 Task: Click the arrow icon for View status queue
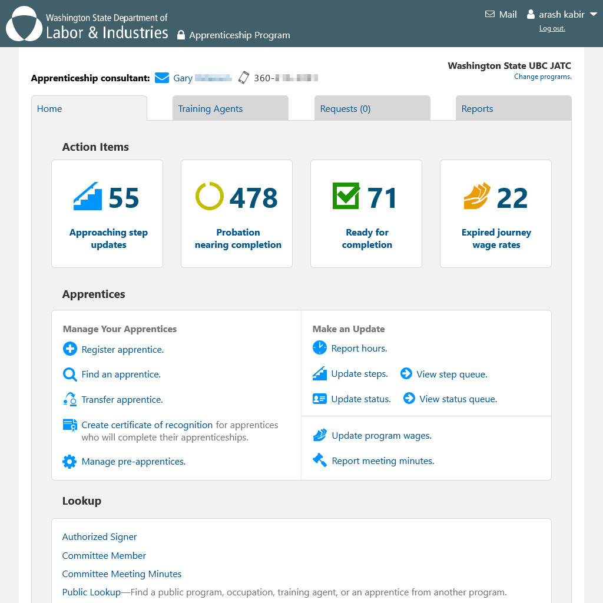pyautogui.click(x=409, y=398)
